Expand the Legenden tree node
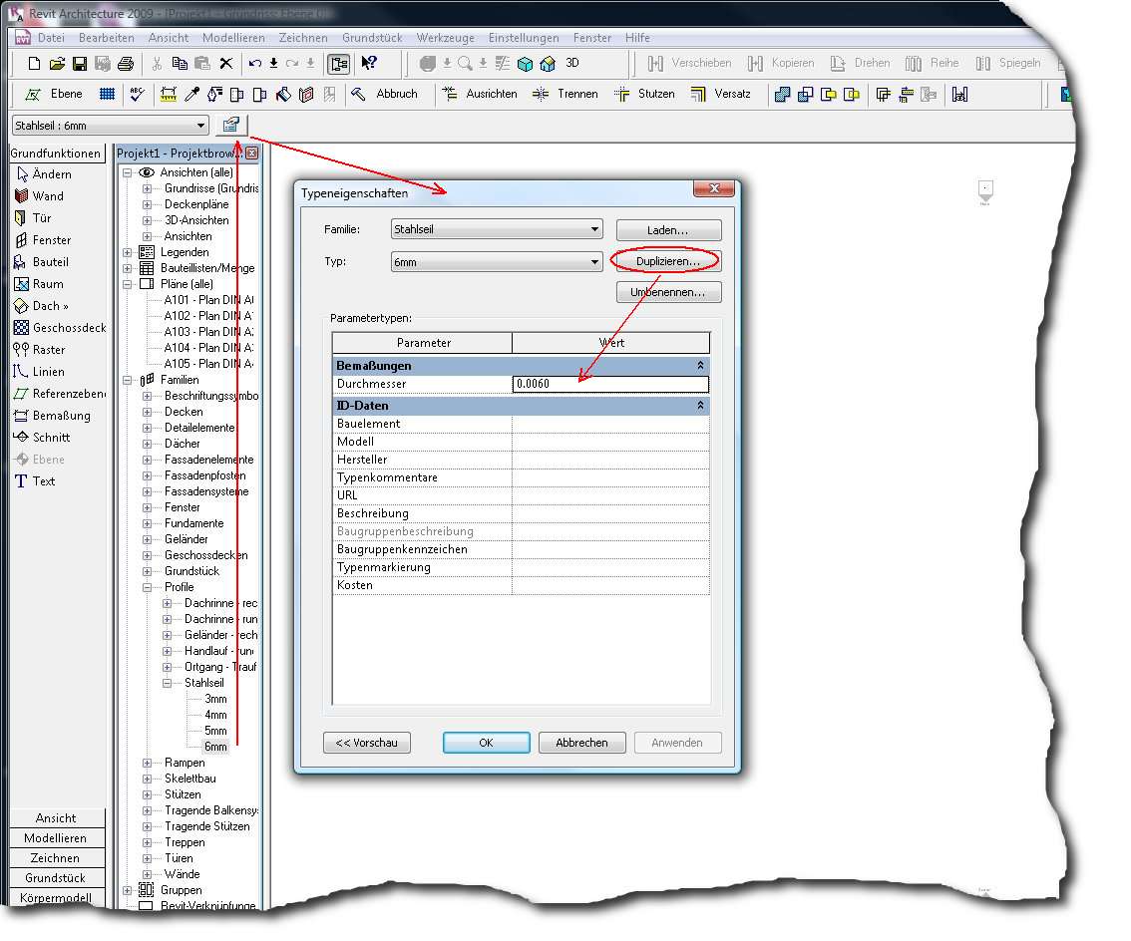This screenshot has width=1131, height=941. click(x=127, y=252)
